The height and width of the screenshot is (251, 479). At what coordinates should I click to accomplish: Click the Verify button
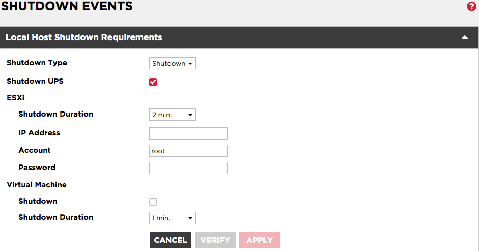click(x=215, y=240)
